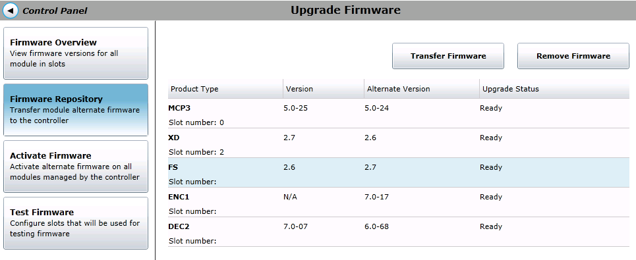The width and height of the screenshot is (636, 260).
Task: Click the Upgrade Status column header
Action: click(554, 89)
